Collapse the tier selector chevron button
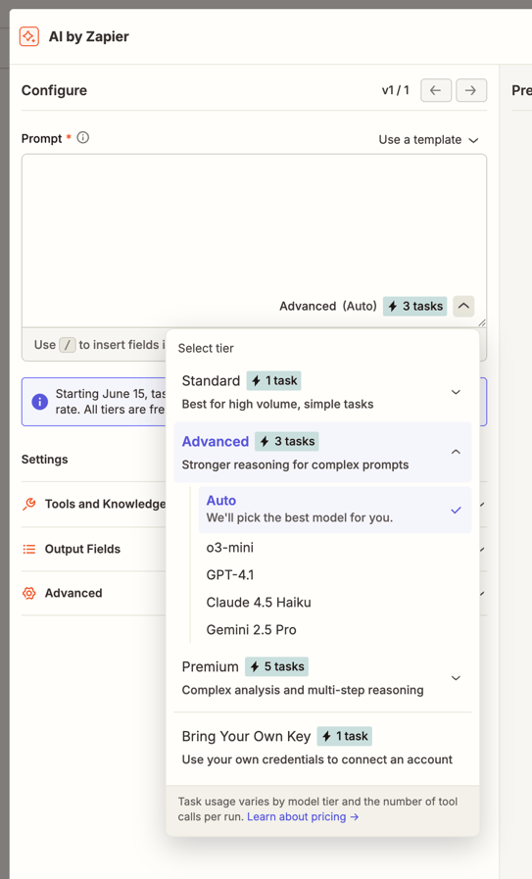The width and height of the screenshot is (532, 879). (463, 306)
